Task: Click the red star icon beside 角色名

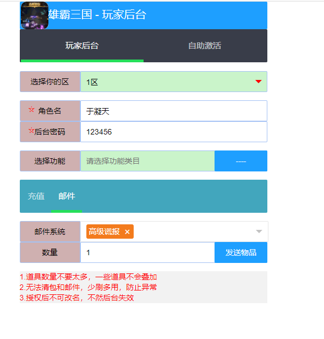Action: click(x=31, y=110)
